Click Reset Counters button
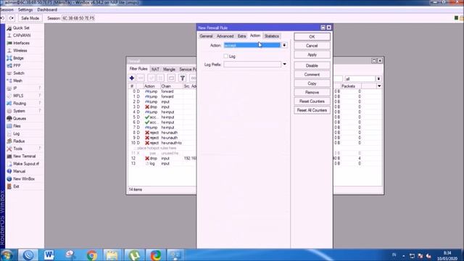 (312, 101)
